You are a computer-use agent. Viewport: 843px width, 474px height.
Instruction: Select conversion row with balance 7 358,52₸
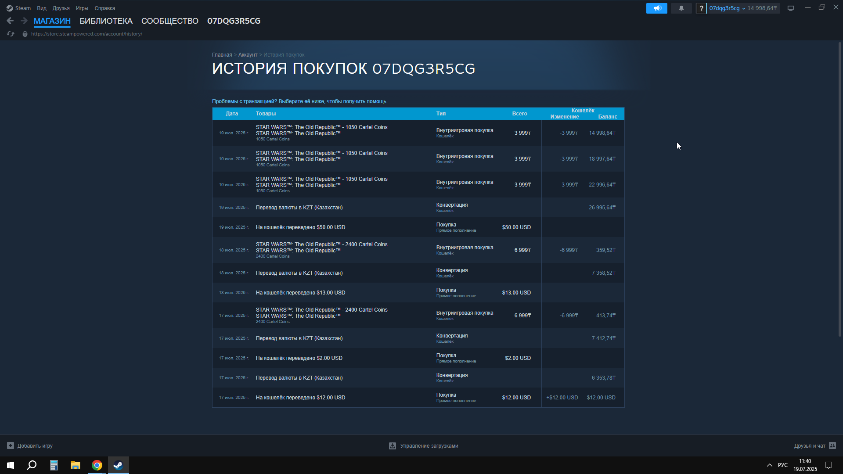point(418,273)
